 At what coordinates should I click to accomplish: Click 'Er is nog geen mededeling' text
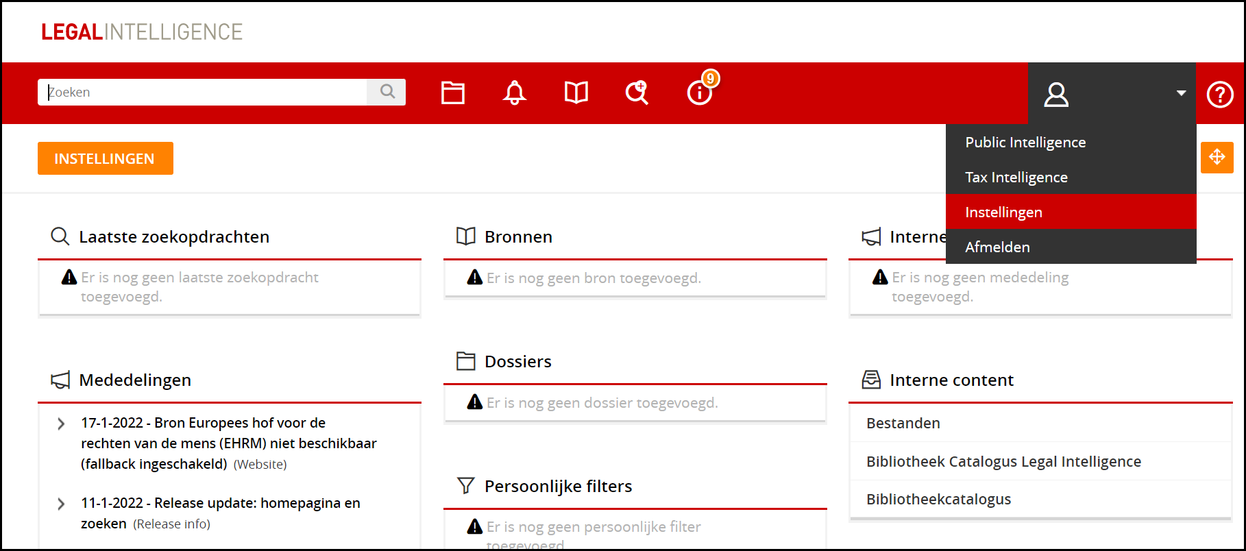tap(980, 277)
